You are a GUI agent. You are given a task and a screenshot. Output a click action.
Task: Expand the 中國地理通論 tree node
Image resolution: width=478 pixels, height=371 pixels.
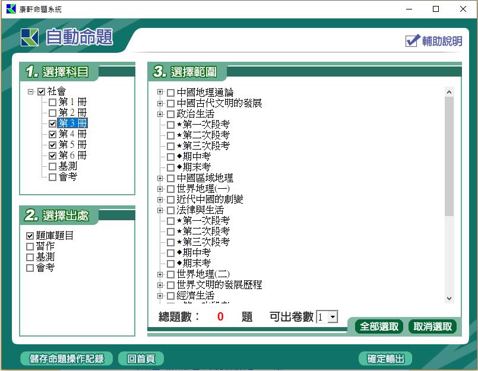click(160, 93)
